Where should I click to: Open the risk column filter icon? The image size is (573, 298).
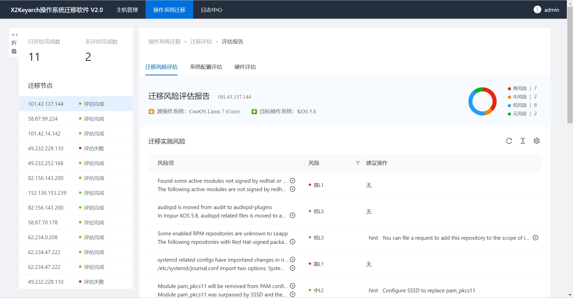coord(358,163)
